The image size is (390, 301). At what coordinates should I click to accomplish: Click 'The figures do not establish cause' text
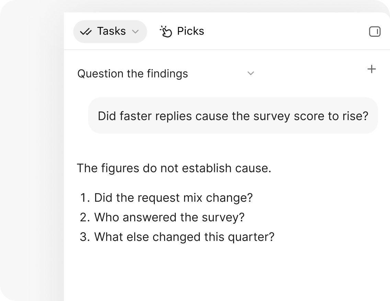pos(174,168)
